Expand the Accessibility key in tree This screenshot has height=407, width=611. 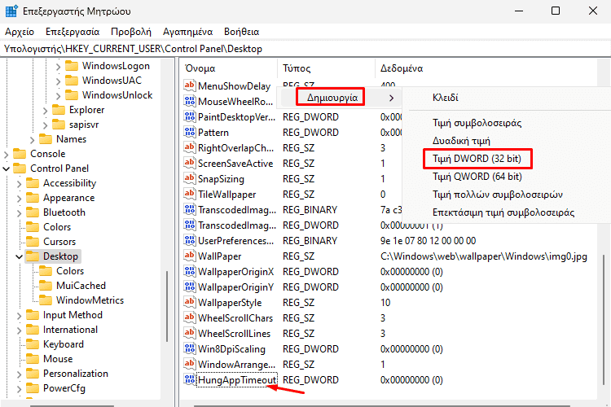pos(20,183)
